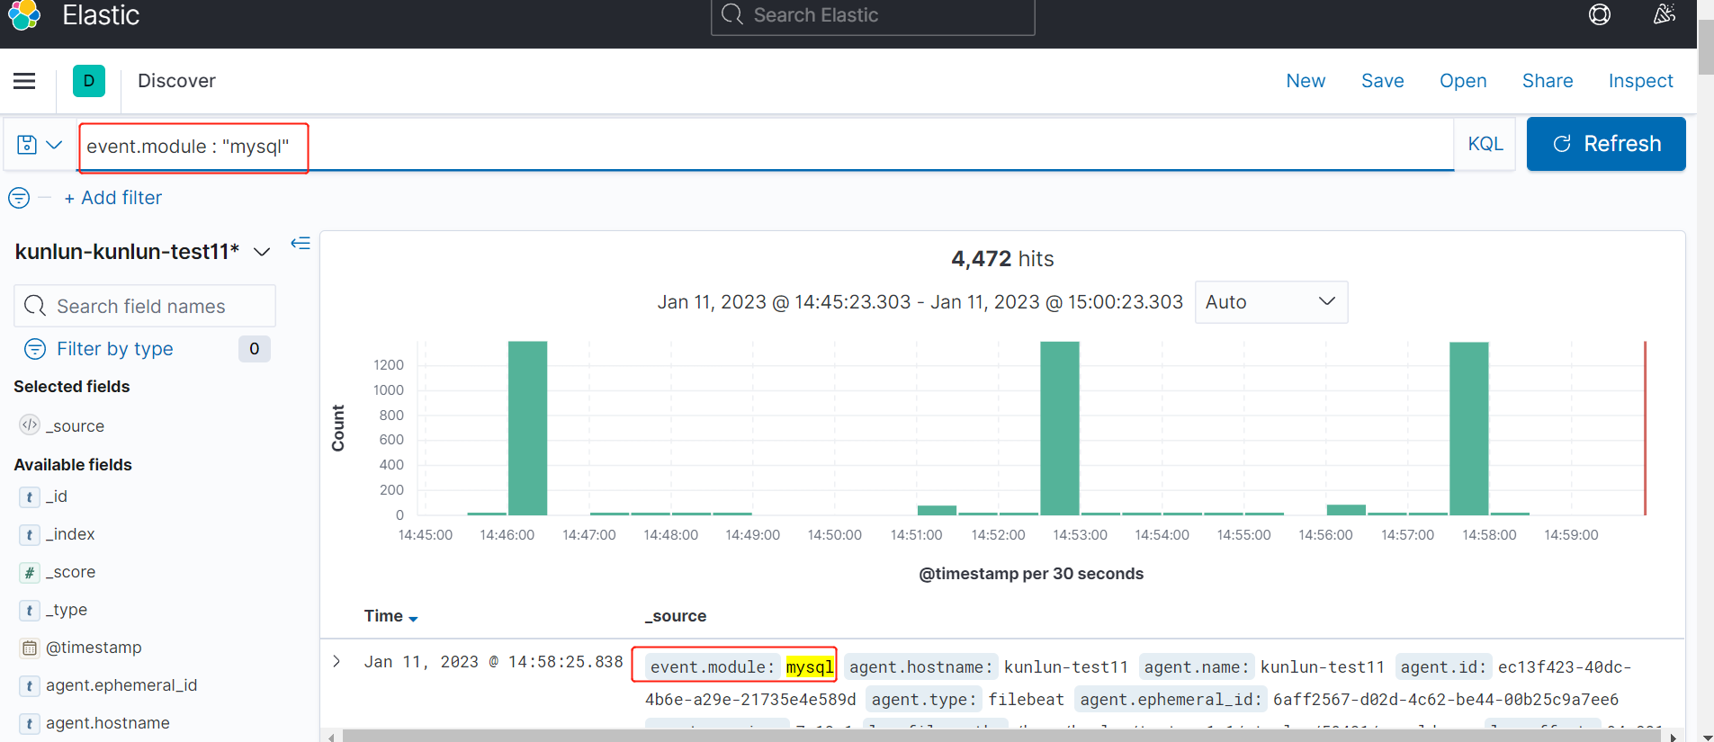Select the @timestamp available field
The height and width of the screenshot is (742, 1714).
[94, 648]
